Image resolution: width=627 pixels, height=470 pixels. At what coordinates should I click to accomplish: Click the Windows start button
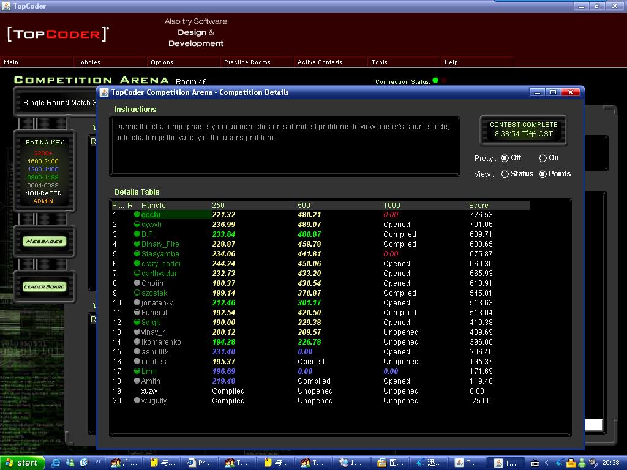(x=22, y=463)
